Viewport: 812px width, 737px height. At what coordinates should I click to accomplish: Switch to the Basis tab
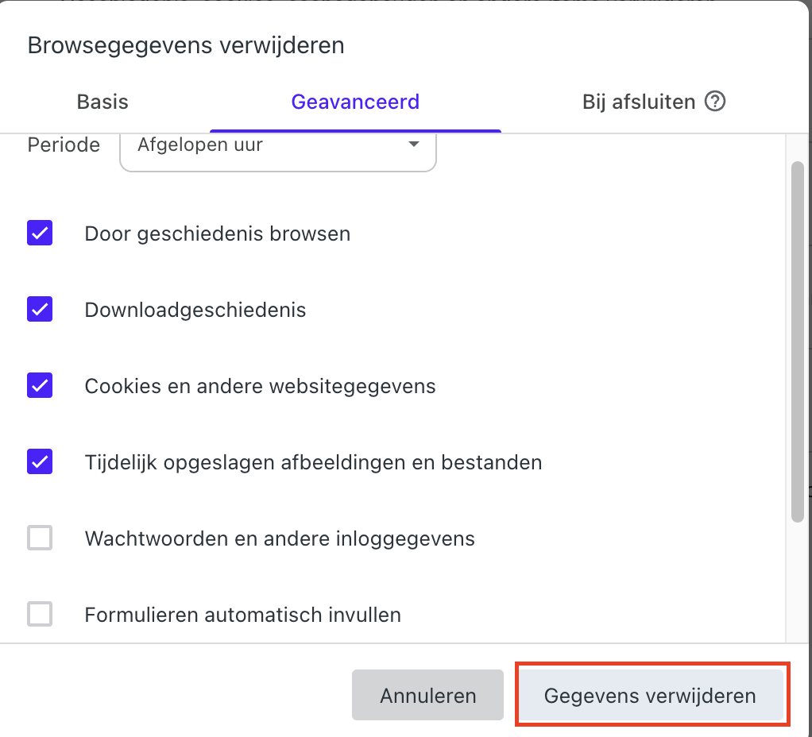click(x=102, y=102)
